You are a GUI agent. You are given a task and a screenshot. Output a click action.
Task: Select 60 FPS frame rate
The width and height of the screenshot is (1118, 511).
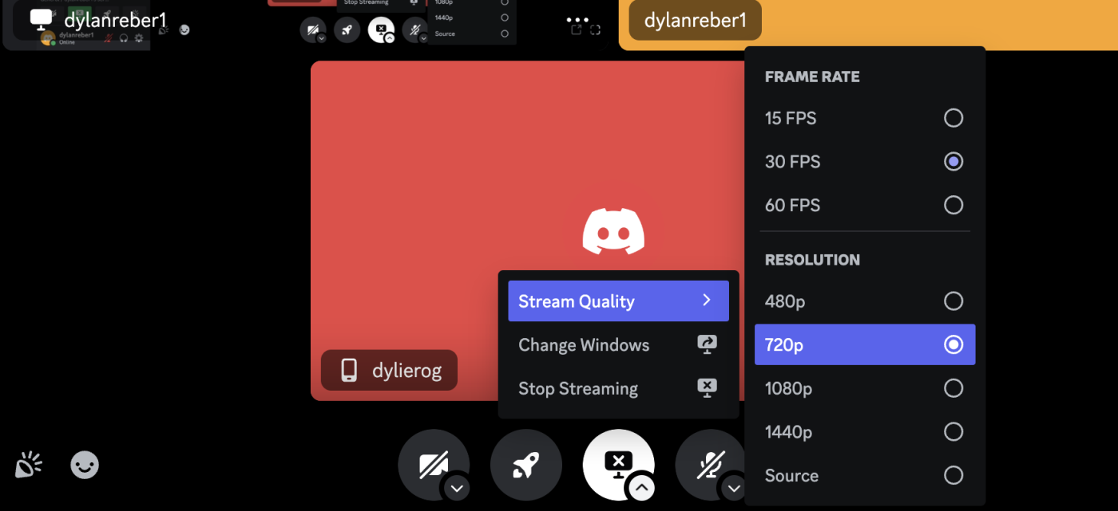tap(865, 205)
